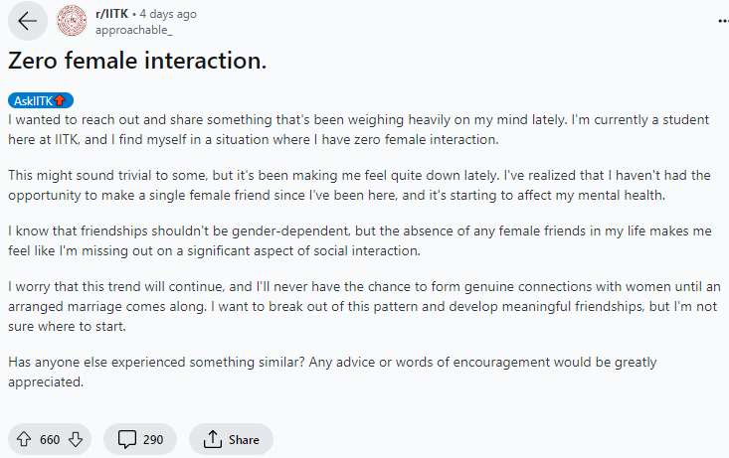Open the r/IITK subreddit link
The height and width of the screenshot is (458, 729).
click(x=112, y=14)
